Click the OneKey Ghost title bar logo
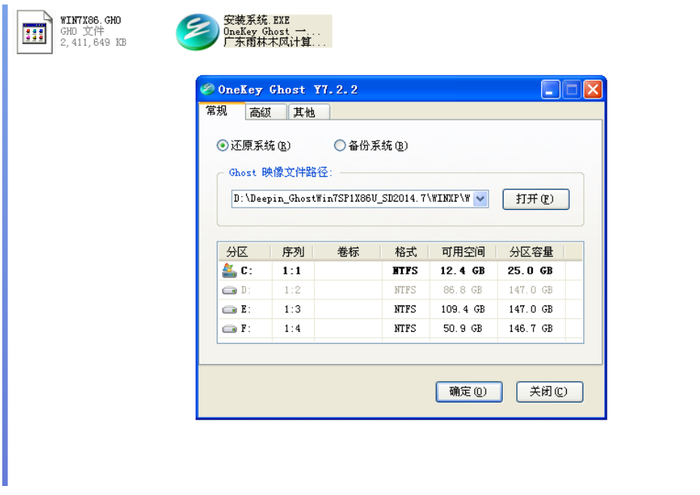This screenshot has height=495, width=700. [207, 89]
